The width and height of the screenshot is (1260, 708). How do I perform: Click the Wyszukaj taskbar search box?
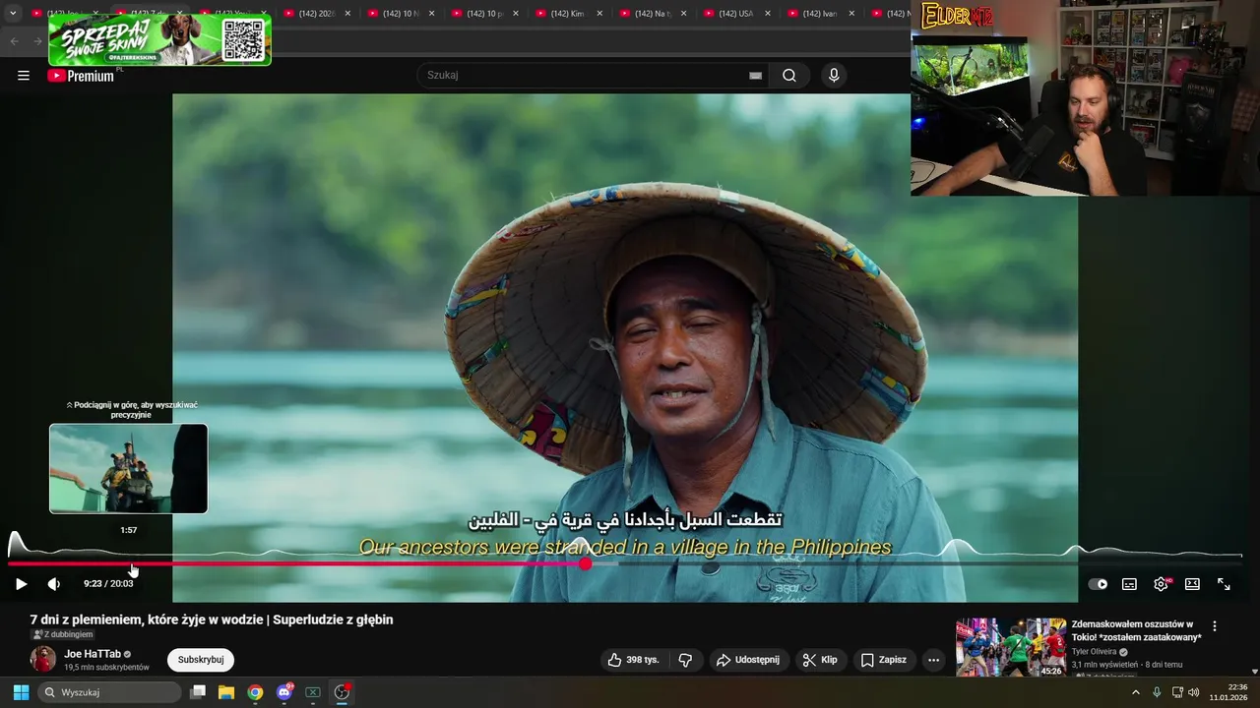tap(110, 692)
